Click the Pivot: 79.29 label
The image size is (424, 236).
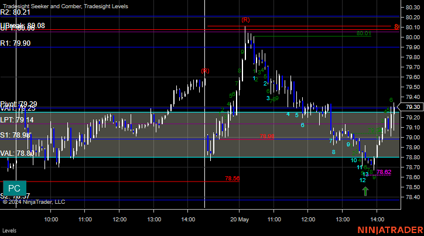point(19,104)
